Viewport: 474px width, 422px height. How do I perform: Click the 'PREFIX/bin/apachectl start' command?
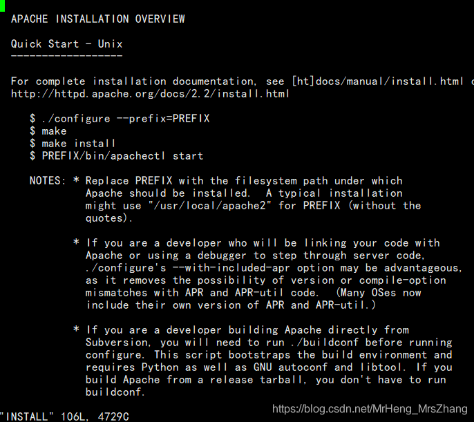(122, 156)
